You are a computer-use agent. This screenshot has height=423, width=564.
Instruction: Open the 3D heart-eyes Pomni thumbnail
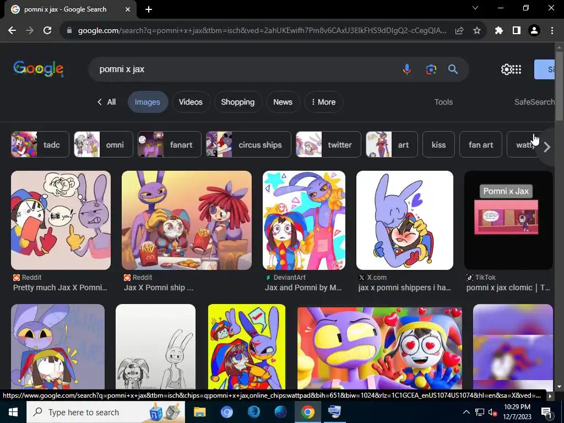[380, 348]
